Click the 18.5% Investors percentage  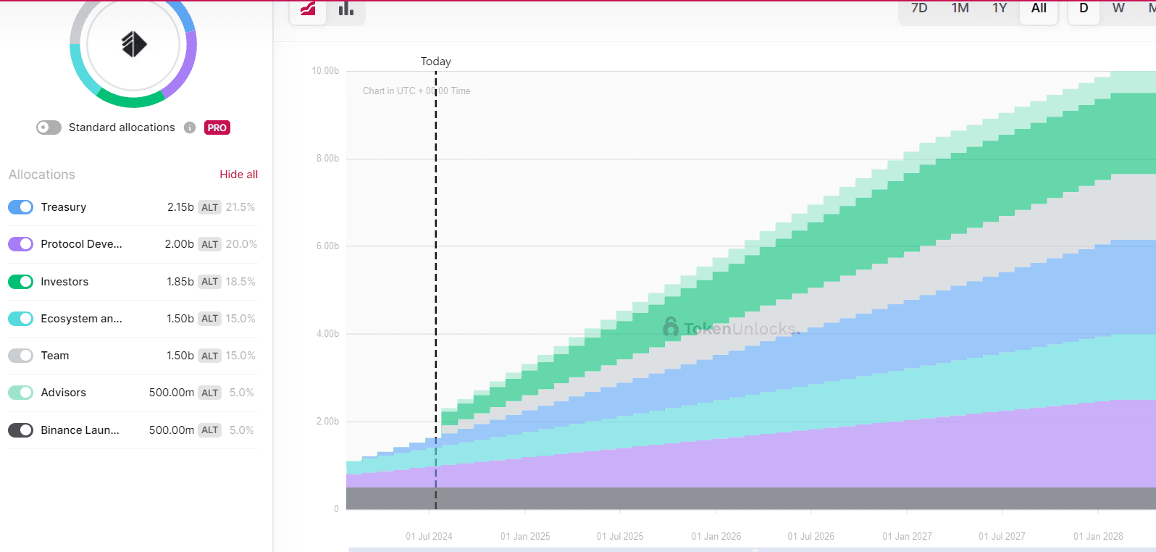(x=240, y=282)
